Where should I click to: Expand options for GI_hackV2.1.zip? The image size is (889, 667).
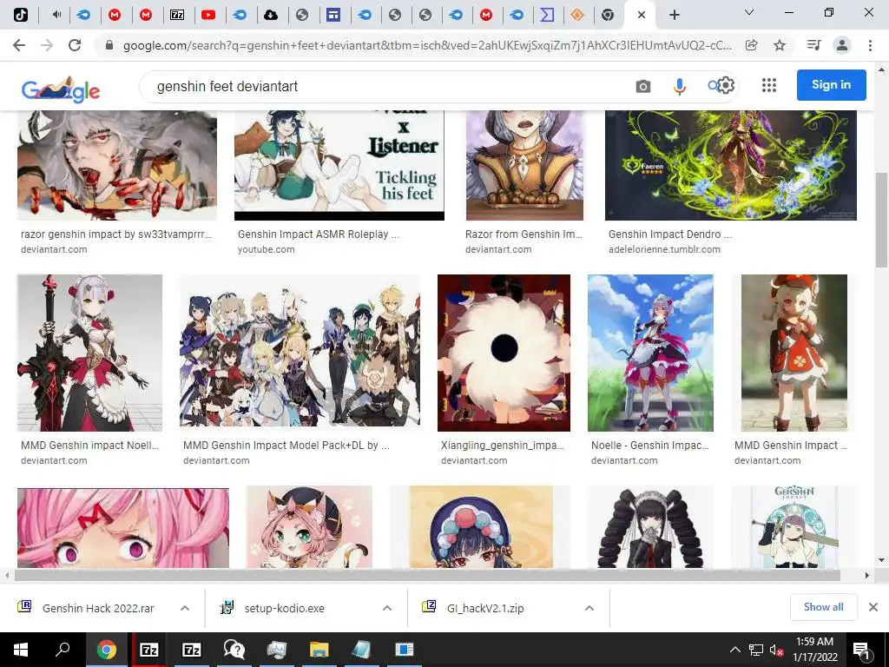coord(589,608)
